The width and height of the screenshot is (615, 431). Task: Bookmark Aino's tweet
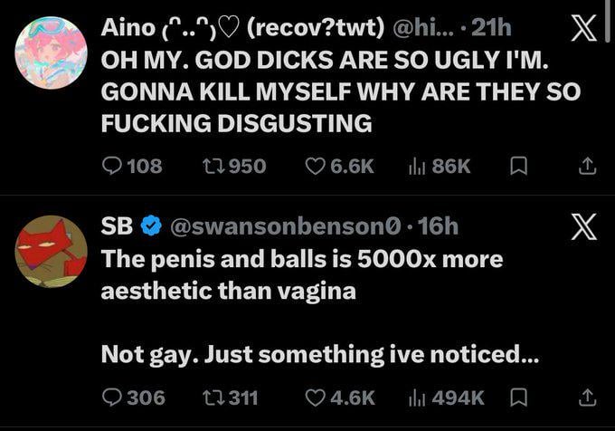(518, 166)
